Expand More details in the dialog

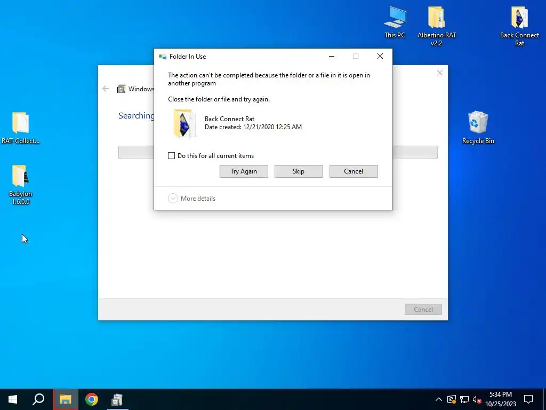192,199
